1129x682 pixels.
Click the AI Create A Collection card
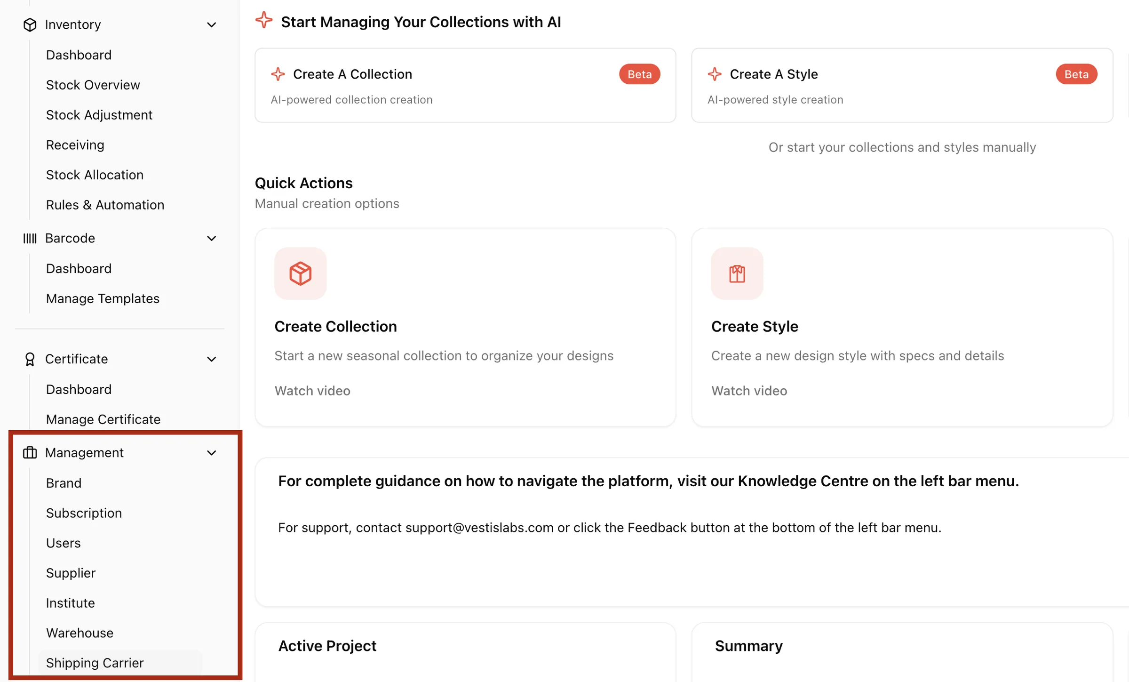point(466,85)
